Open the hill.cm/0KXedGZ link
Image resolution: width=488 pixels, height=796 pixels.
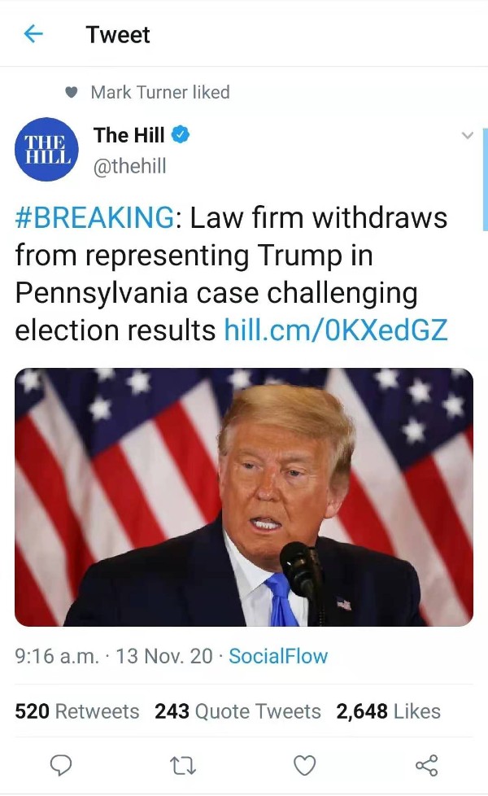click(x=336, y=330)
